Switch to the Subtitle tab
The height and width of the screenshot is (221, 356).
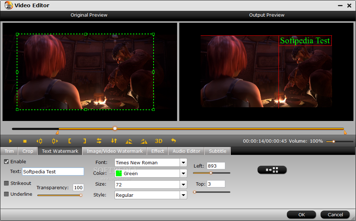coord(218,151)
